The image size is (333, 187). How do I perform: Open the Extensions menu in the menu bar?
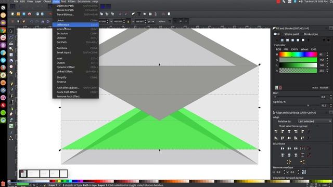click(x=84, y=2)
